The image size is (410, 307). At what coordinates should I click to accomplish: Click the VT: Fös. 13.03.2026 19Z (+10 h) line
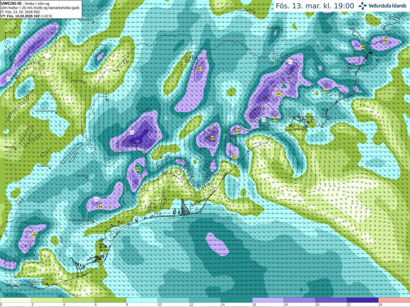tap(26, 16)
